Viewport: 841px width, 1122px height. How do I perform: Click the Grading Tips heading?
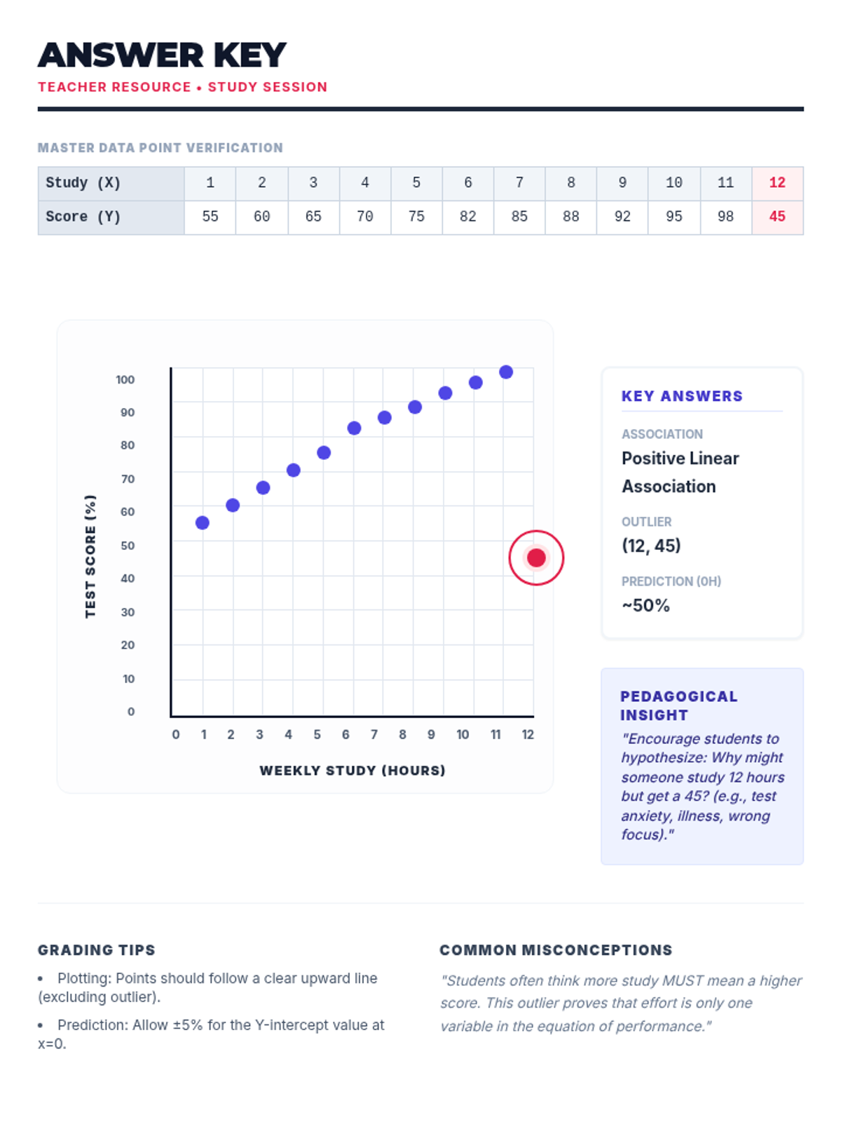point(97,950)
